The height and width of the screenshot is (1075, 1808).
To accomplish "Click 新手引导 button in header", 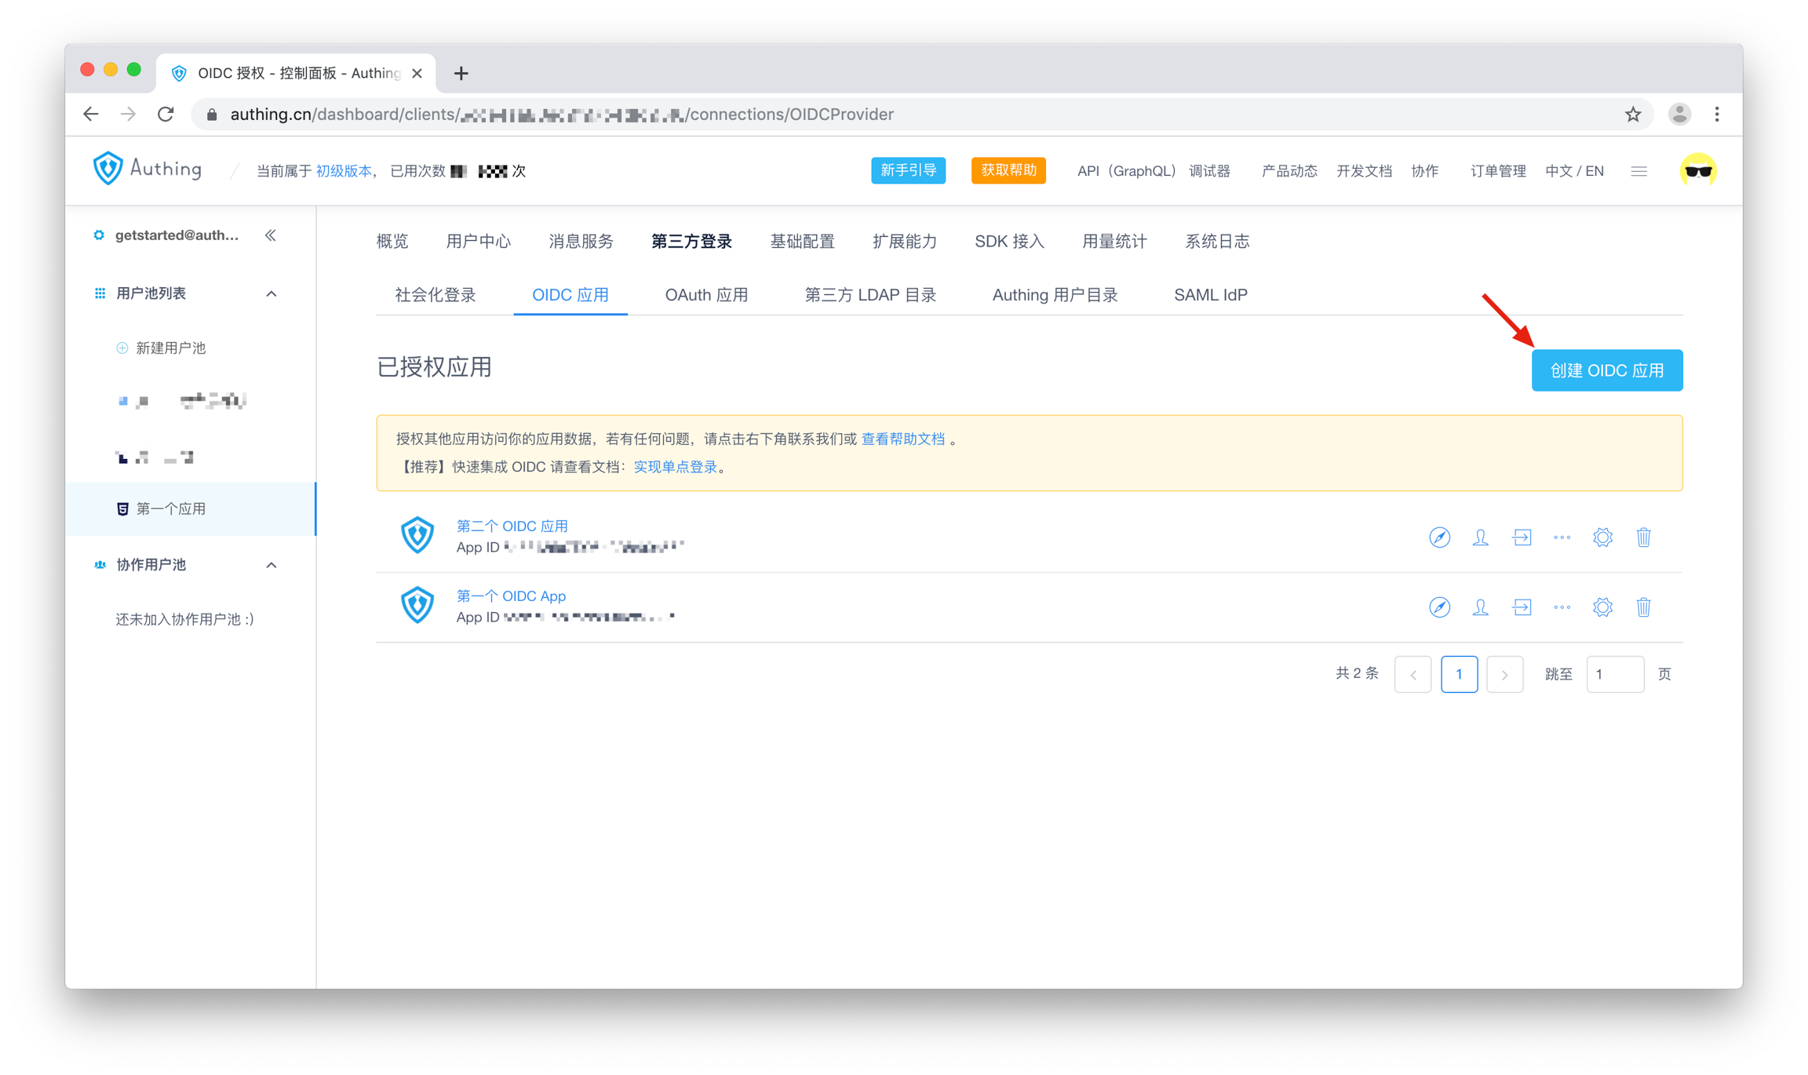I will coord(908,170).
